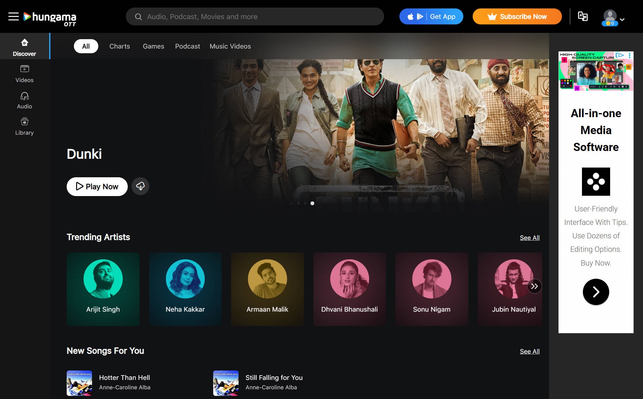The width and height of the screenshot is (643, 399).
Task: Expand the profile dropdown chevron
Action: [x=622, y=19]
